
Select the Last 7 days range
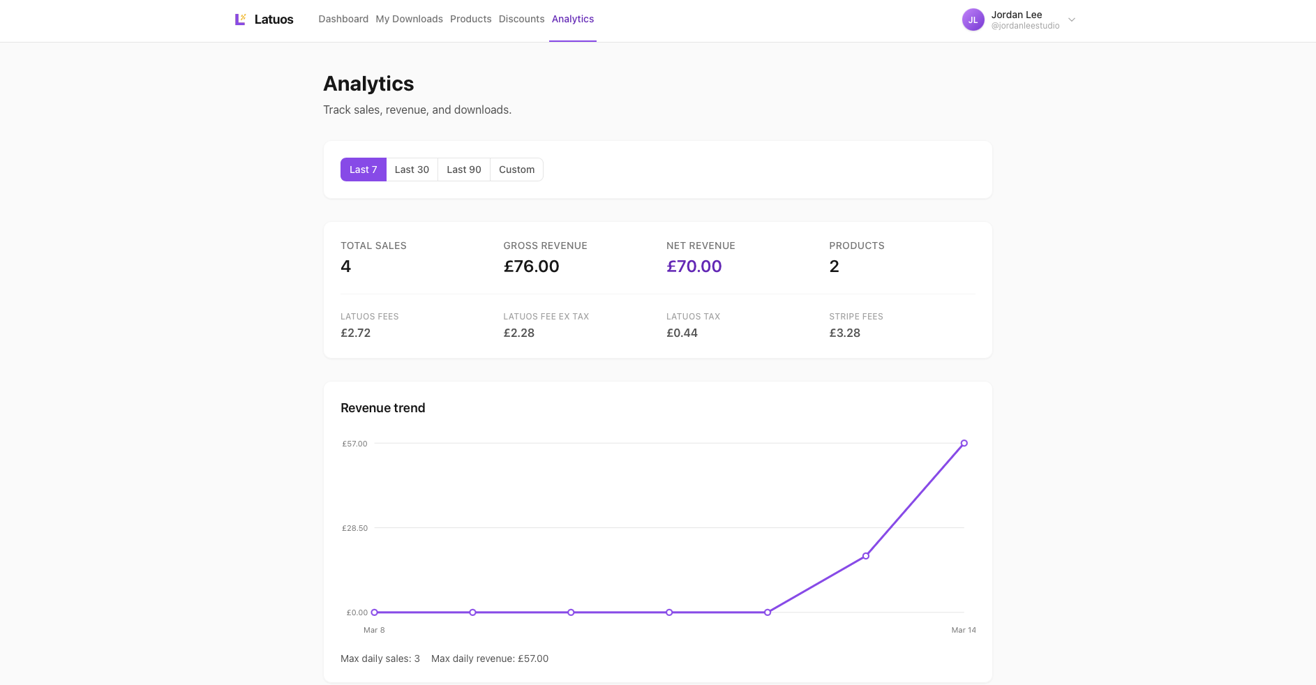(363, 170)
